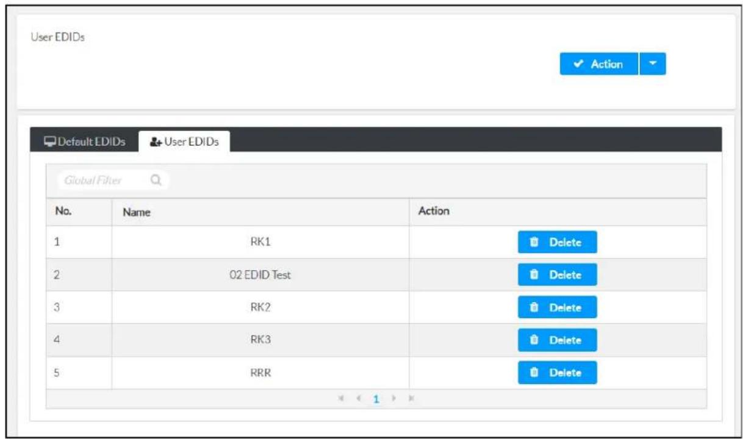Select the RK1 name cell

pyautogui.click(x=260, y=242)
